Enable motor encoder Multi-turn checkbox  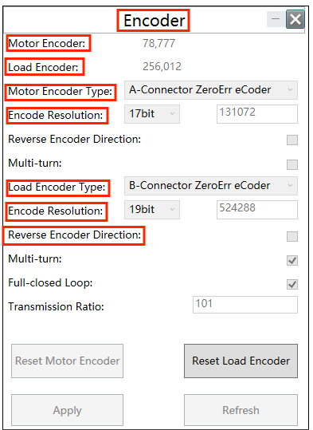[292, 164]
